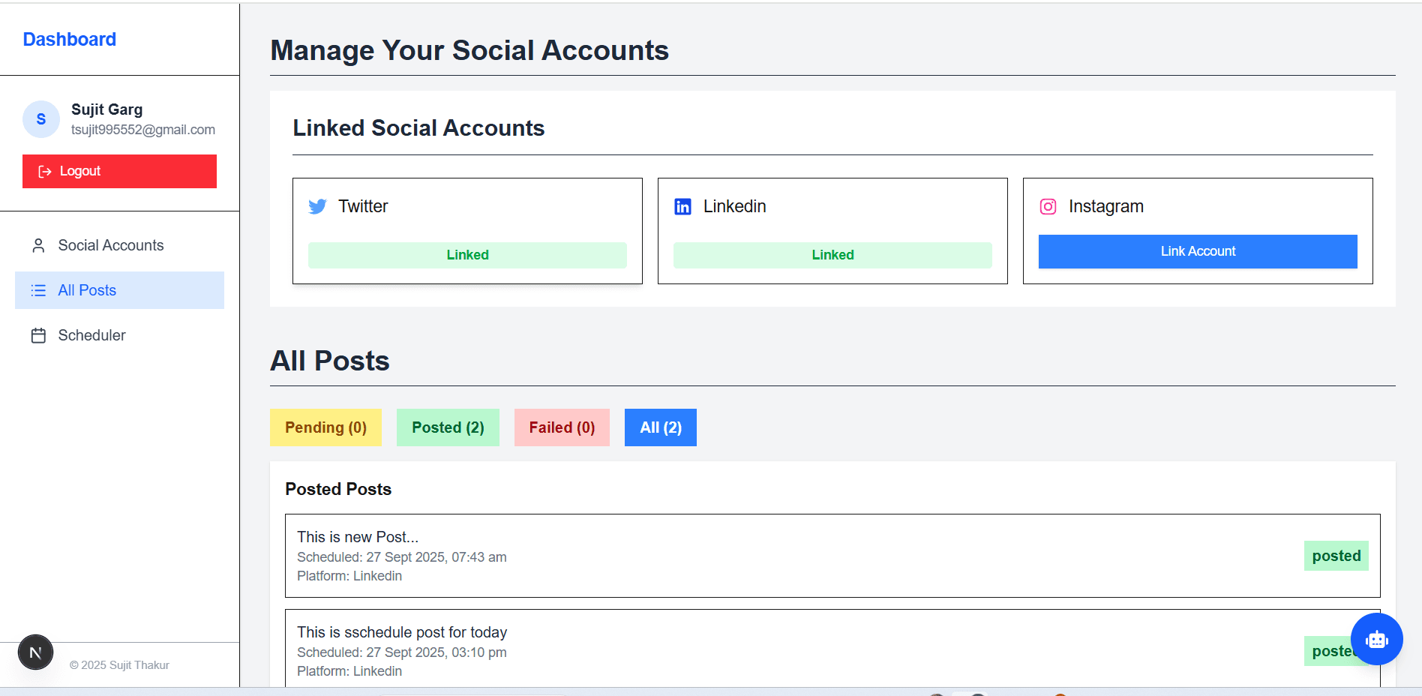Viewport: 1422px width, 696px height.
Task: Click the Instagram camera icon
Action: coord(1048,206)
